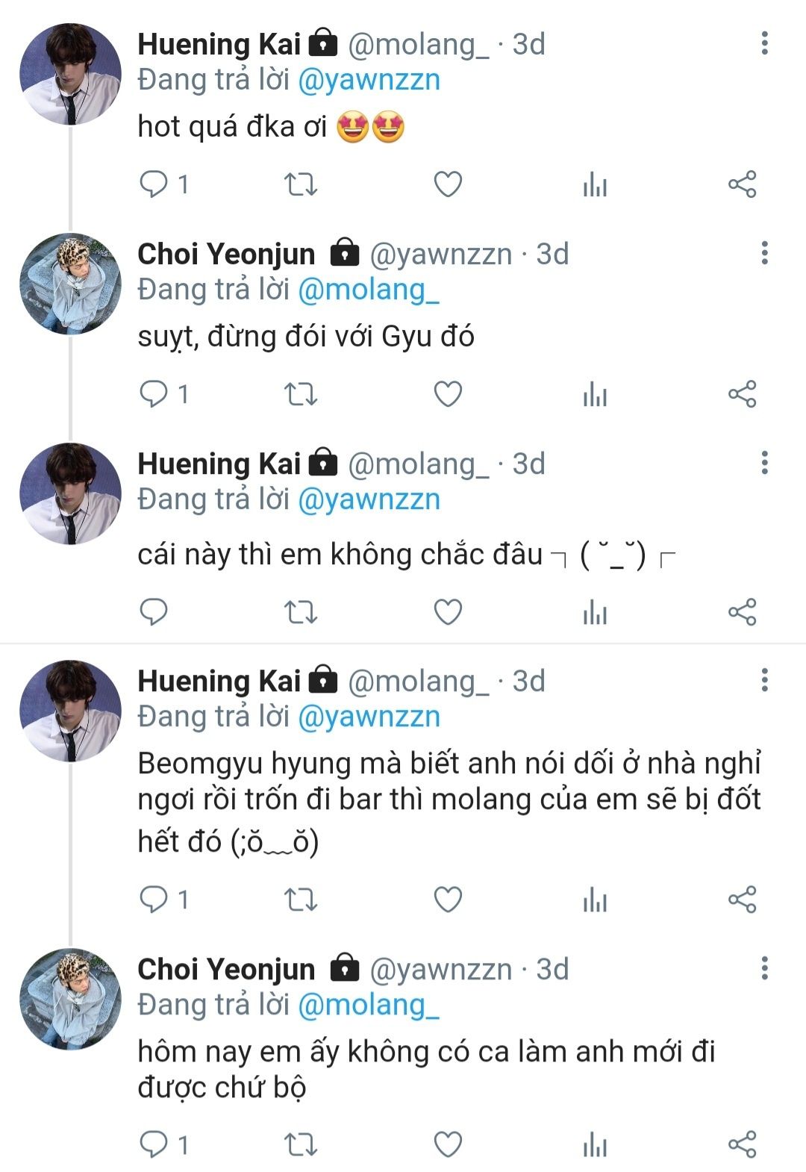The image size is (806, 1172).
Task: Open more options for the "Beomgyu hyung mà biết" tweet
Action: click(764, 680)
